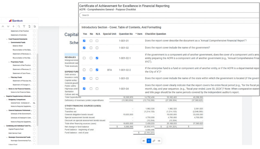Open Schedule of Employer's Contributions item
The height and width of the screenshot is (149, 260).
[21, 118]
